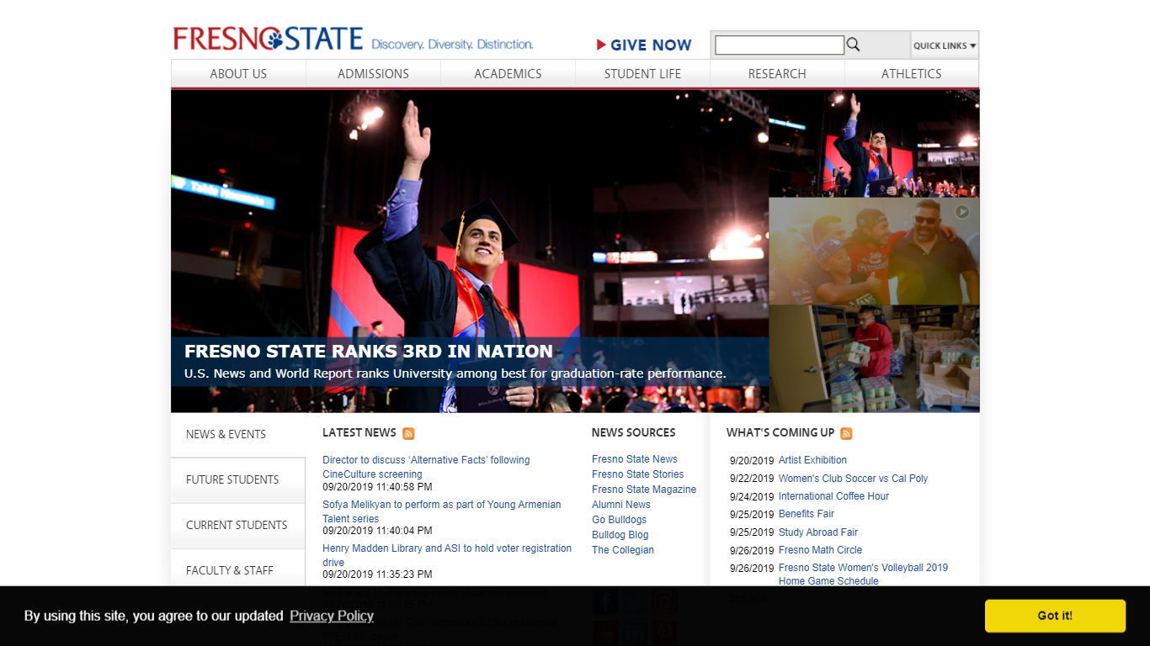Image resolution: width=1150 pixels, height=646 pixels.
Task: Open the Athletics menu
Action: click(x=912, y=74)
